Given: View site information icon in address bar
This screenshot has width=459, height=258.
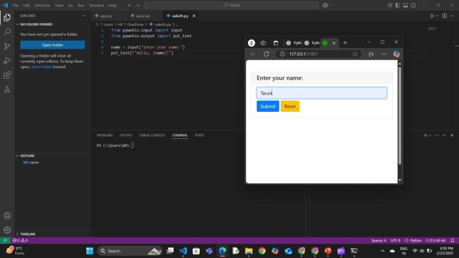Looking at the screenshot, I should (282, 54).
